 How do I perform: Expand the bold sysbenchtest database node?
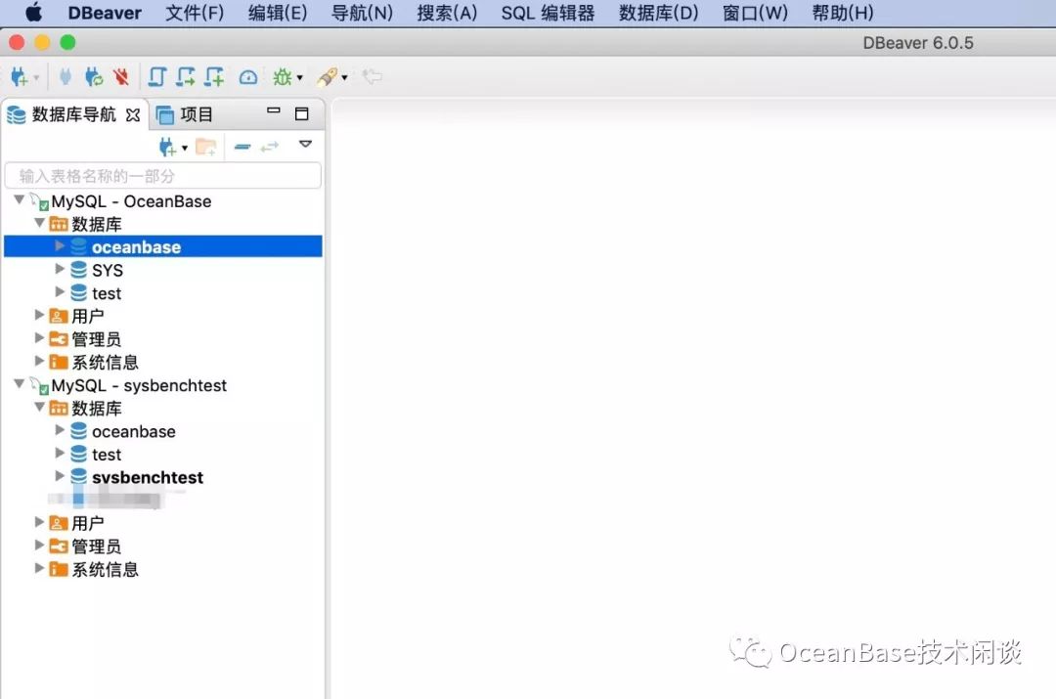[60, 476]
